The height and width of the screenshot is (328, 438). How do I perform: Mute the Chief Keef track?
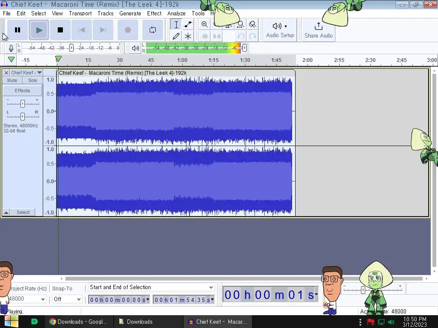tap(12, 80)
